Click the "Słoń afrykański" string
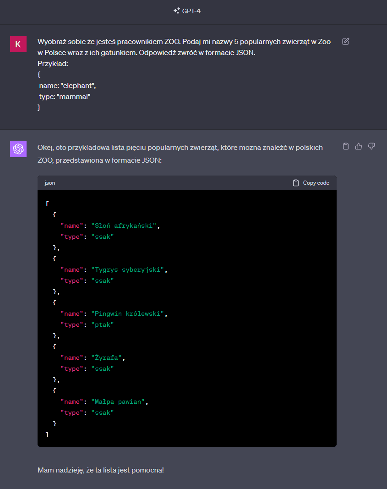The height and width of the screenshot is (489, 387). pos(124,225)
